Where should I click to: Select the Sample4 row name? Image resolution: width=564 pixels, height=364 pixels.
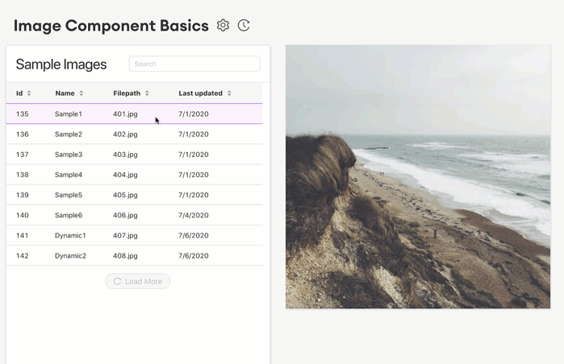[69, 175]
